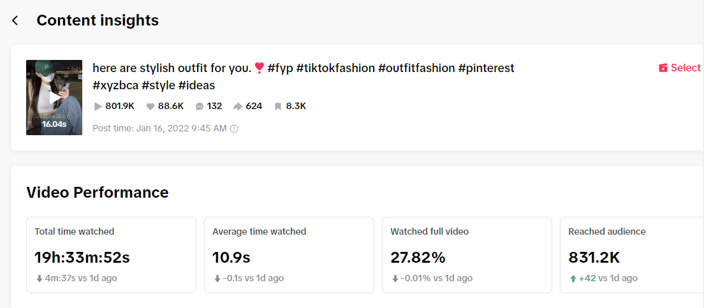Click the #xyzbca hashtag
This screenshot has width=704, height=308.
point(115,85)
